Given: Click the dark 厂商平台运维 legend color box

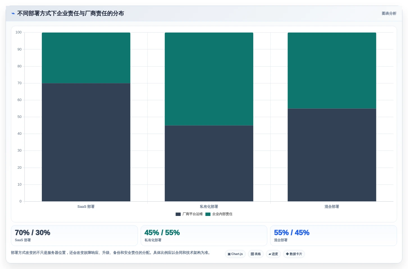Looking at the screenshot, I should (178, 214).
